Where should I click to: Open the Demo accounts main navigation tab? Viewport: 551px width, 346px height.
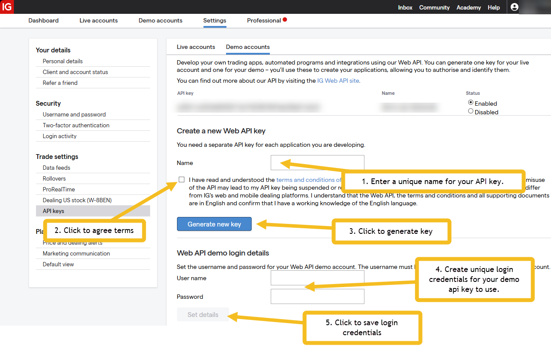[161, 20]
